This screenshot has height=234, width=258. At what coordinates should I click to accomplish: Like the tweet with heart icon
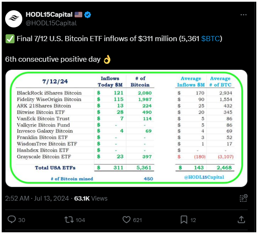pyautogui.click(x=126, y=219)
